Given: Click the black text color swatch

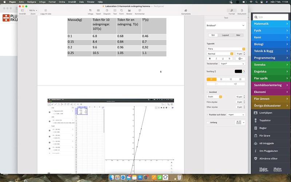Looking at the screenshot, I should [x=238, y=71].
